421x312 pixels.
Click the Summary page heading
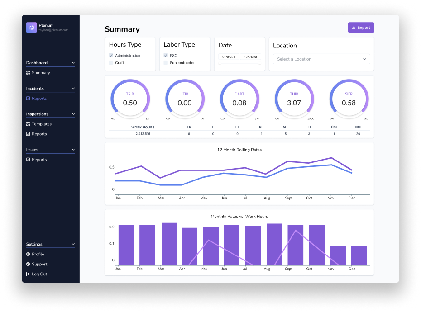click(x=122, y=29)
